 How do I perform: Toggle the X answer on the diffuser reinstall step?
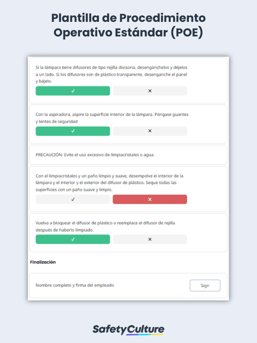click(150, 239)
